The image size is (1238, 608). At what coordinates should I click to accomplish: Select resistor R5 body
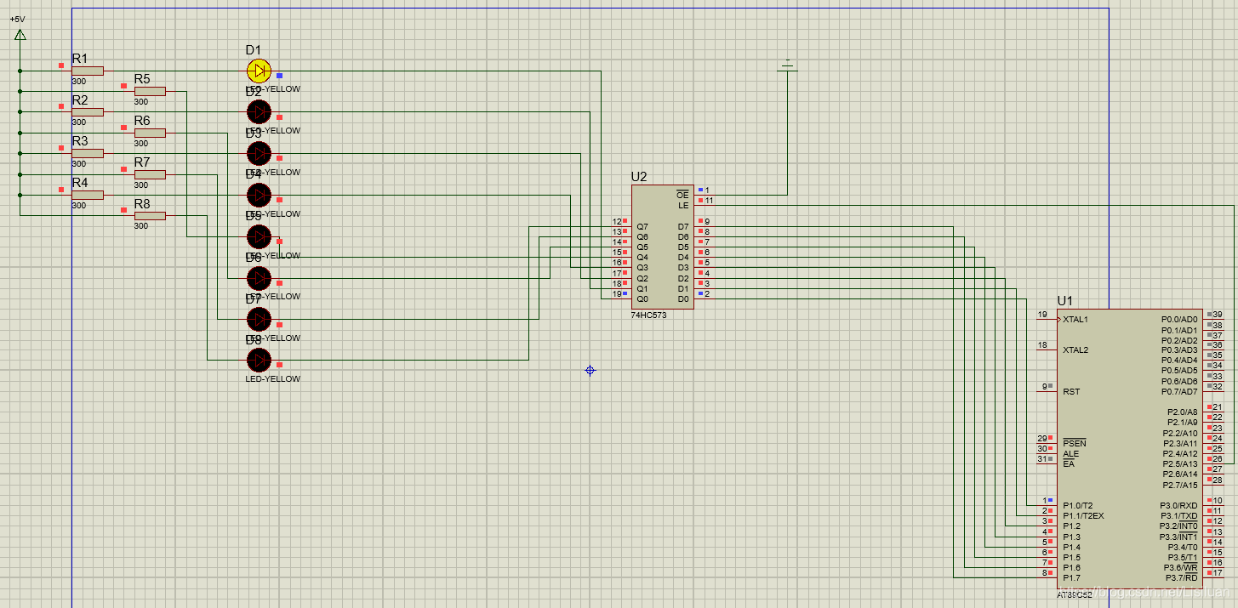point(150,91)
